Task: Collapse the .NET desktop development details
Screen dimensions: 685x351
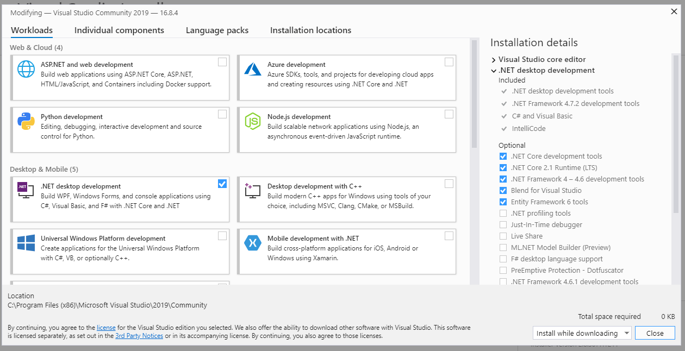Action: (x=494, y=71)
